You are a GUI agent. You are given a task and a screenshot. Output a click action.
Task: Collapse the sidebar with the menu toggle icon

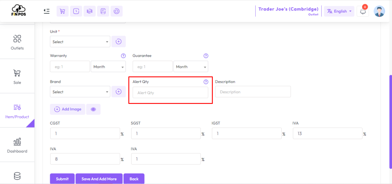tap(46, 11)
